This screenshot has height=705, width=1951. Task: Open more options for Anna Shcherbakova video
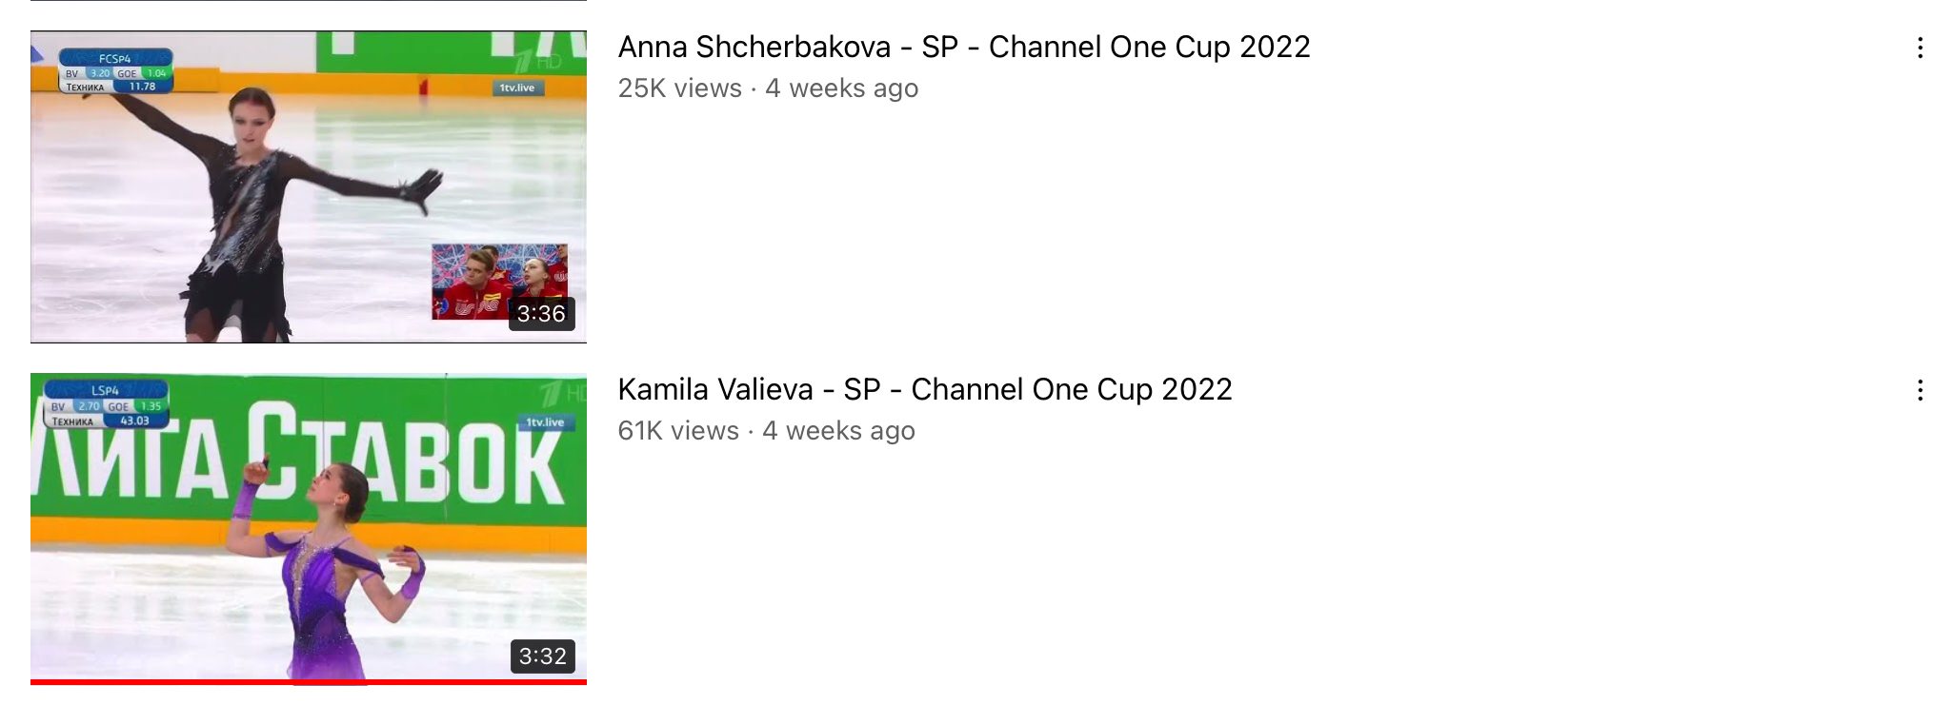click(1920, 49)
